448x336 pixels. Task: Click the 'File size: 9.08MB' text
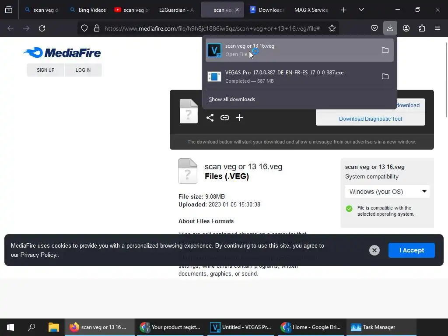tap(202, 196)
